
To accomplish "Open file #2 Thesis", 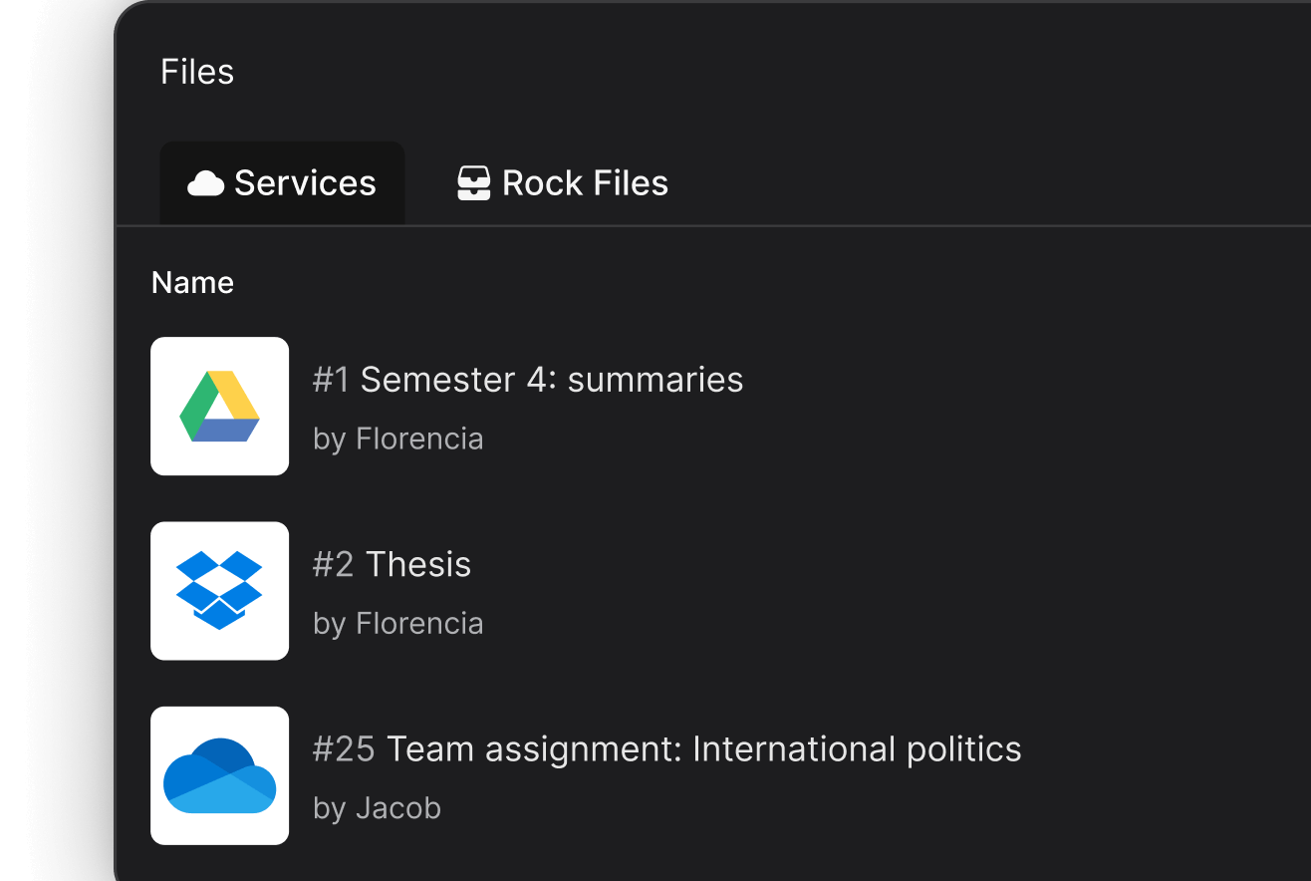I will [393, 564].
